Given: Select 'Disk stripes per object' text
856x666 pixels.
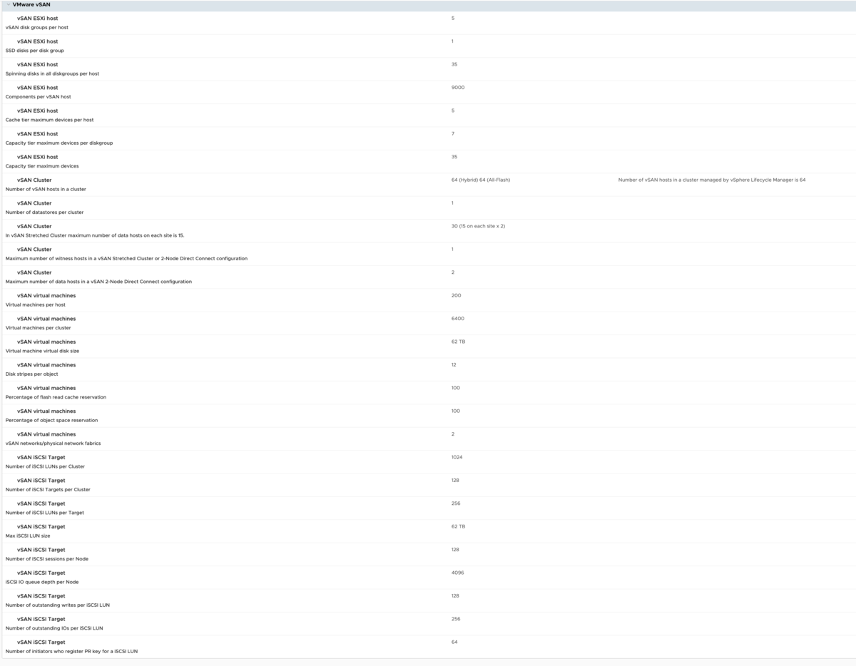Looking at the screenshot, I should click(x=32, y=374).
